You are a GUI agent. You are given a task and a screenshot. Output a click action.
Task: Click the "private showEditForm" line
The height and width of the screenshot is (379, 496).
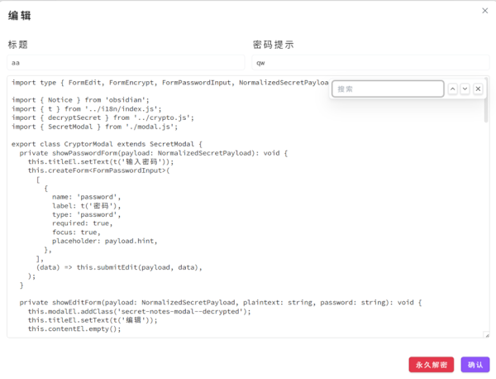point(221,303)
